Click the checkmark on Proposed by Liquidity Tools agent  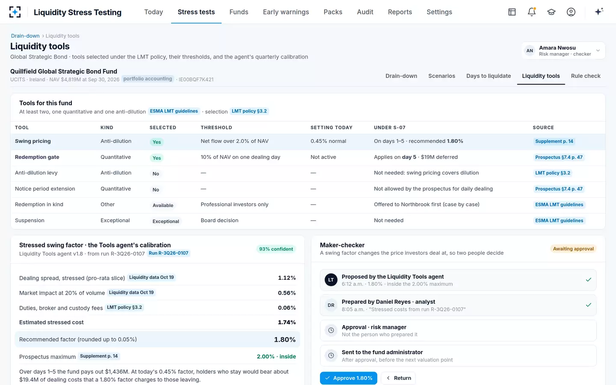(x=589, y=280)
